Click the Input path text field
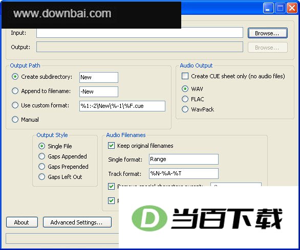Image resolution: width=300 pixels, height=250 pixels. pos(140,33)
